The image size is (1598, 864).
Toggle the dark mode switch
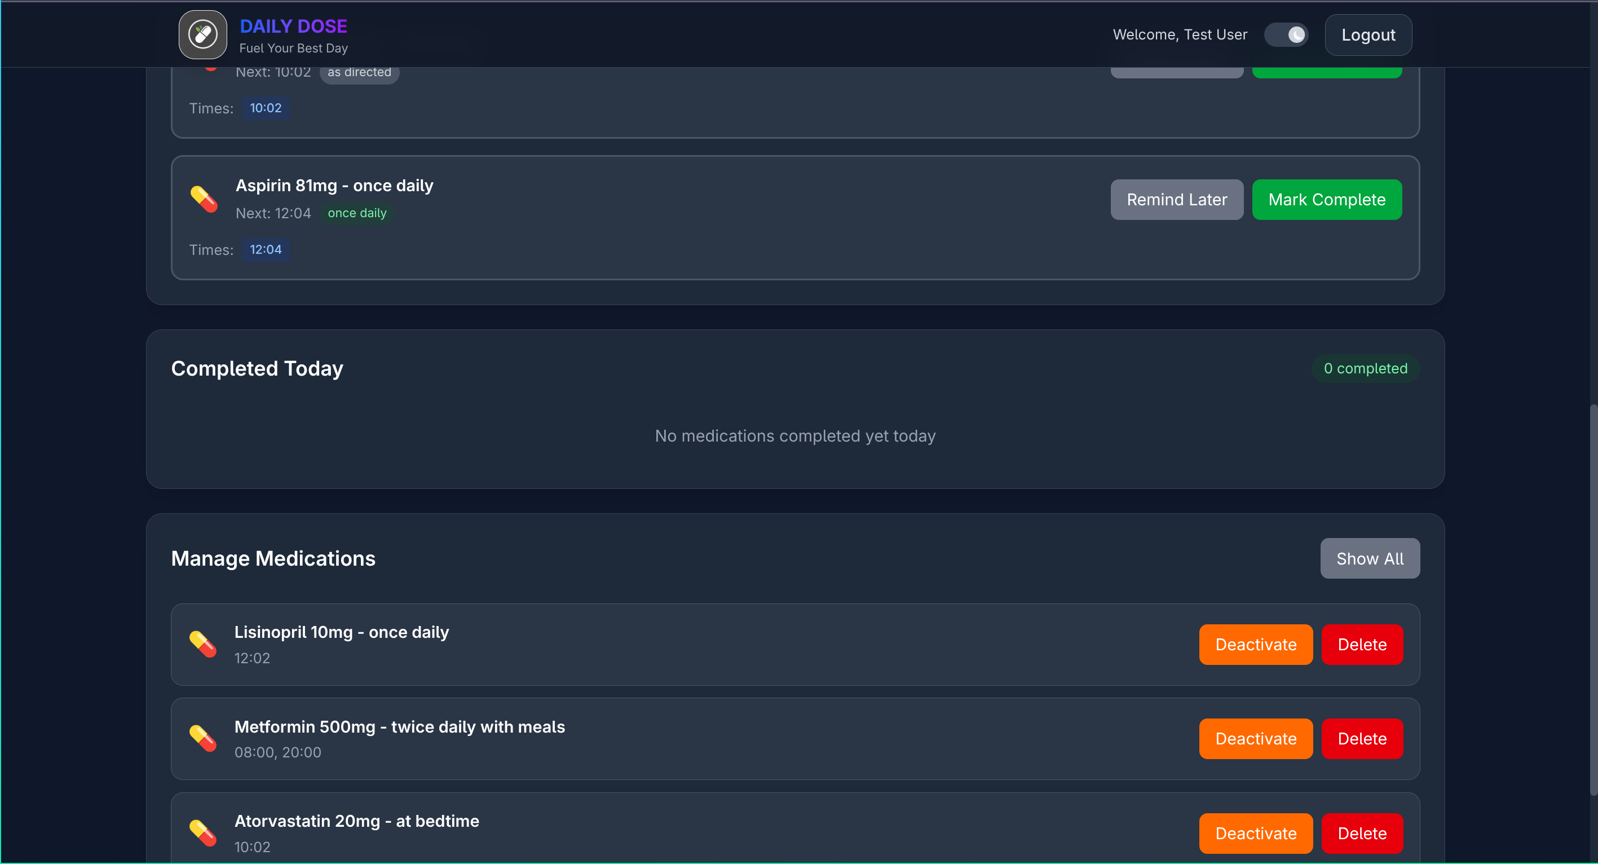pos(1286,35)
